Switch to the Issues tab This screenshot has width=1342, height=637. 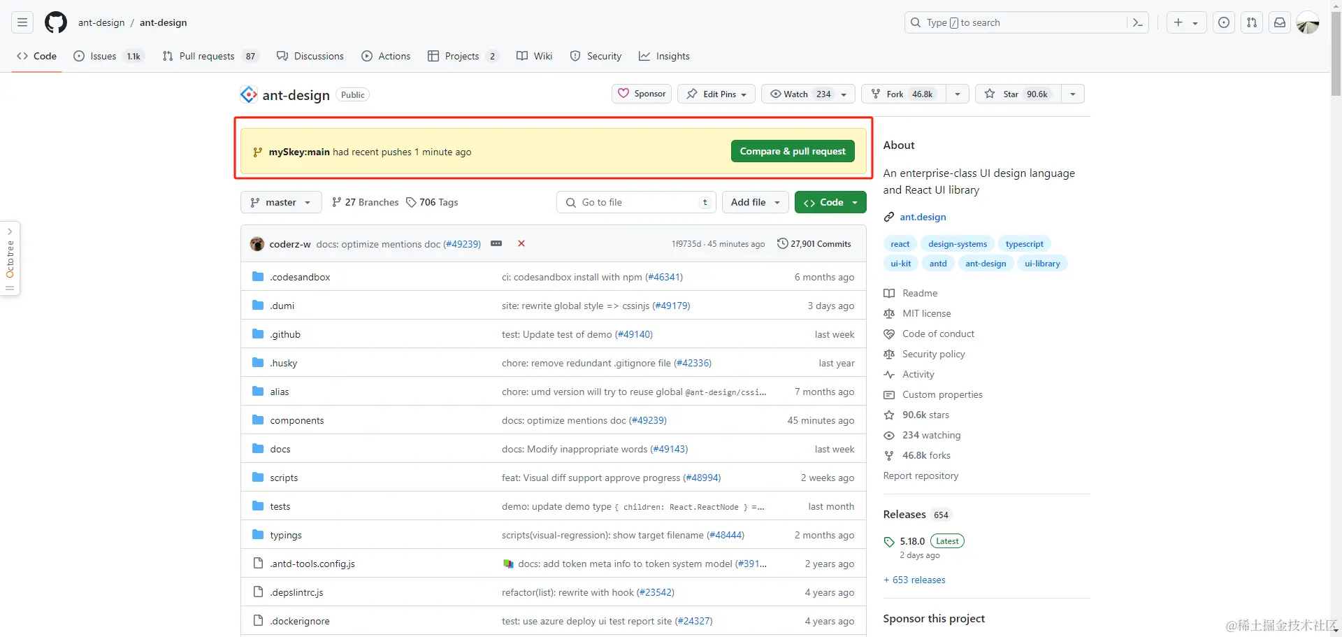click(108, 56)
